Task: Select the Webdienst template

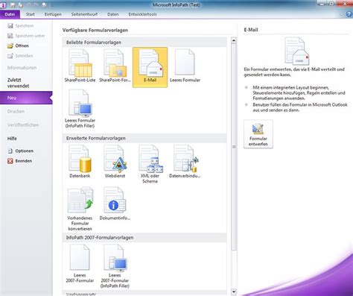Action: pyautogui.click(x=115, y=162)
